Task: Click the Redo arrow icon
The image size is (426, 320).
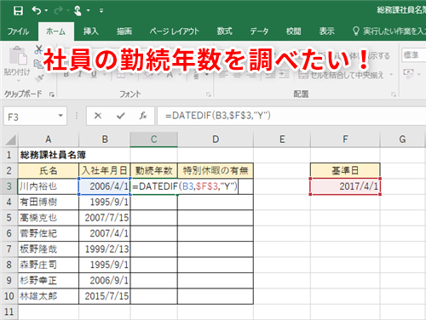Action: coord(59,10)
